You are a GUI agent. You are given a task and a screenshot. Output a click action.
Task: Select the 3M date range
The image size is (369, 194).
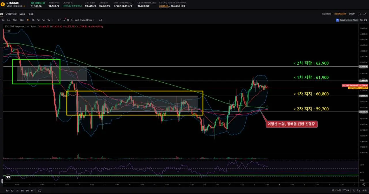click(22, 191)
